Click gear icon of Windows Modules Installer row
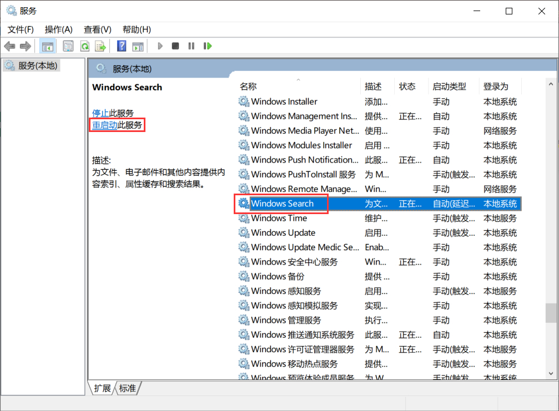 [244, 145]
